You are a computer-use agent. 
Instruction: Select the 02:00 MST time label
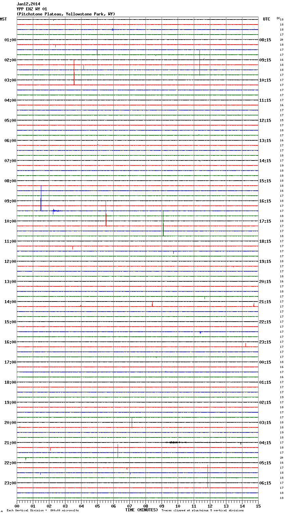(x=10, y=60)
